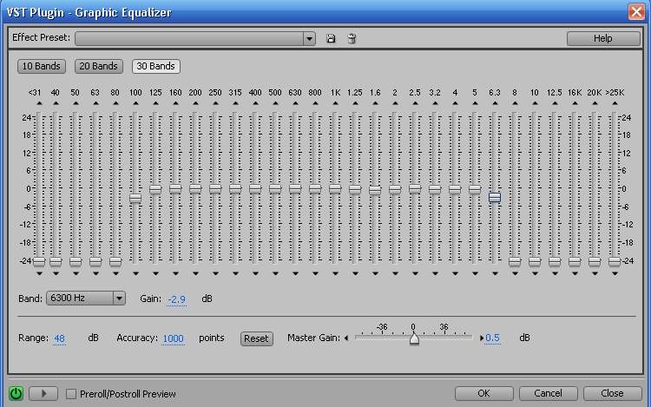Screen dimensions: 651x407
Task: Click the left arrow of Master Gain slider
Action: (x=346, y=338)
